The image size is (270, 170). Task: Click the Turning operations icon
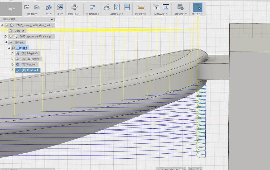tap(92, 7)
